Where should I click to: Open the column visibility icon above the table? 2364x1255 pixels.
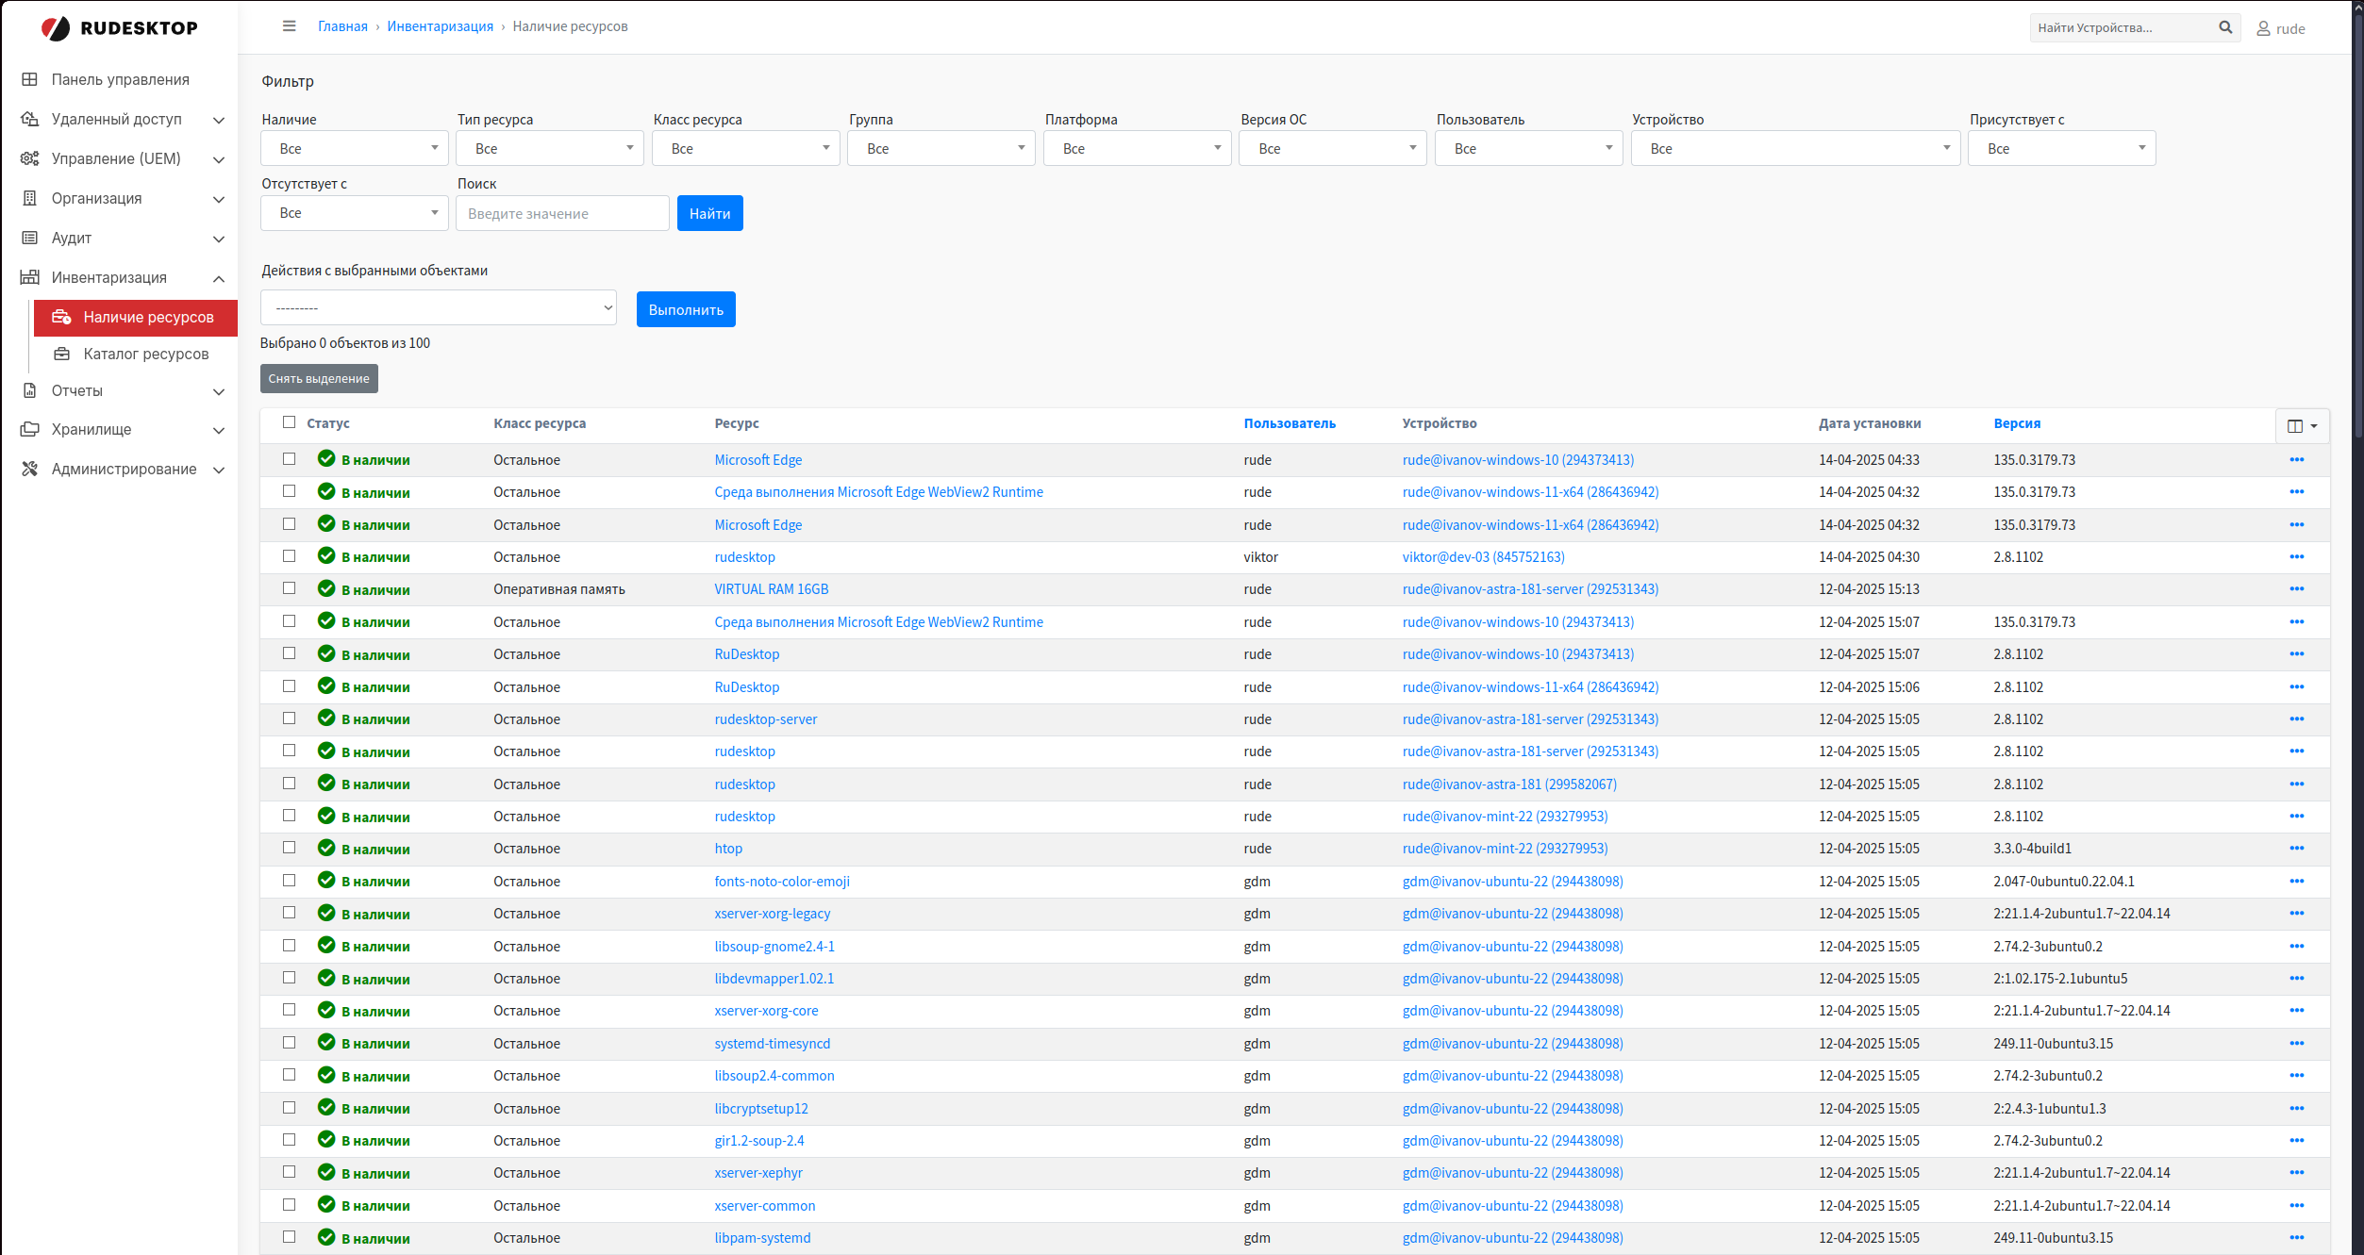pos(2297,425)
